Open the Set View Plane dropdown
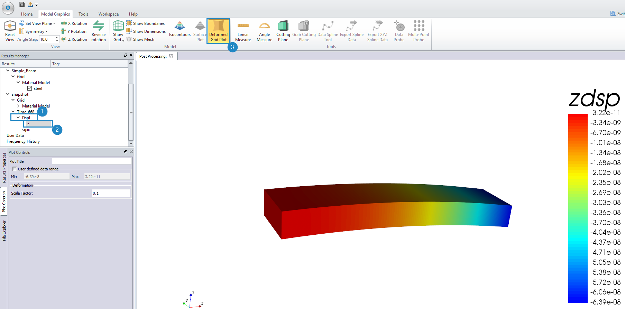Image resolution: width=625 pixels, height=309 pixels. (x=37, y=23)
